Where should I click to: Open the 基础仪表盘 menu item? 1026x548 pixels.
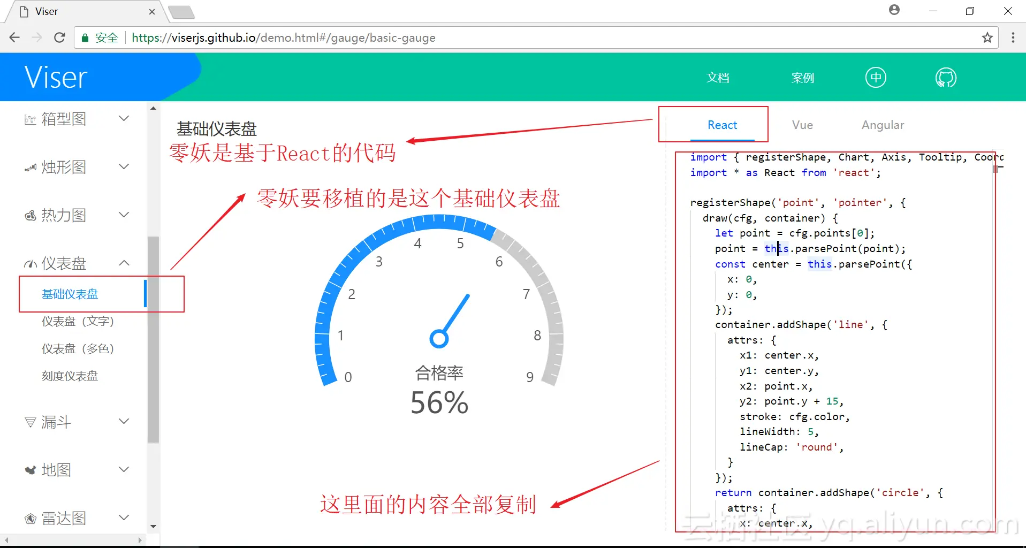70,294
